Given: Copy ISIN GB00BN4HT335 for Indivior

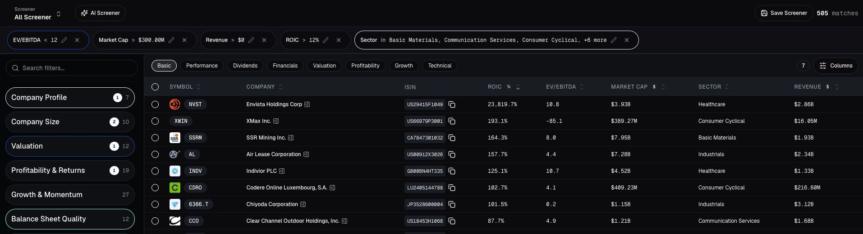Looking at the screenshot, I should [452, 171].
